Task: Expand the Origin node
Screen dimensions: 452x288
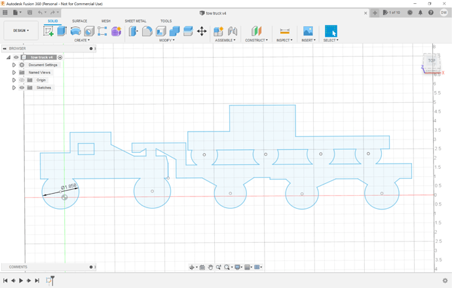Action: point(14,80)
